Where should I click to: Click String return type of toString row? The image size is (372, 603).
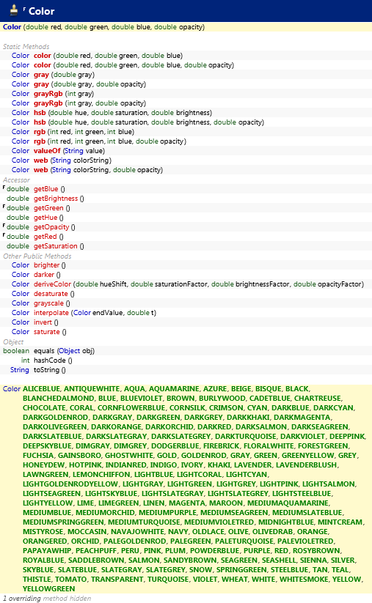(x=20, y=369)
